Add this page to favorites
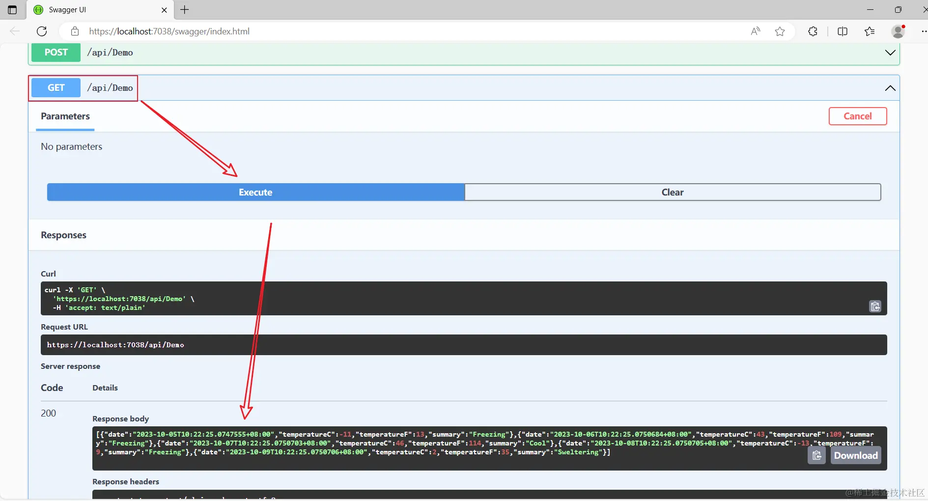 click(780, 31)
